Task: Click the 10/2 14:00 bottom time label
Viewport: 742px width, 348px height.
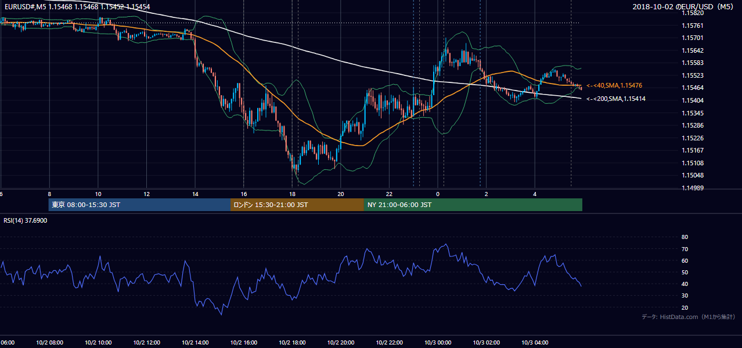Action: (x=195, y=343)
